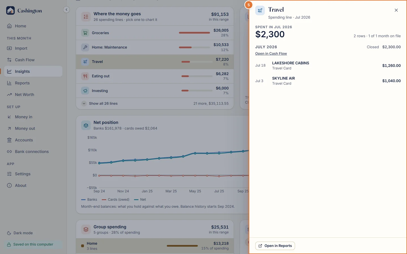Click the Groceries spending share bar
The image size is (407, 254).
194,33
